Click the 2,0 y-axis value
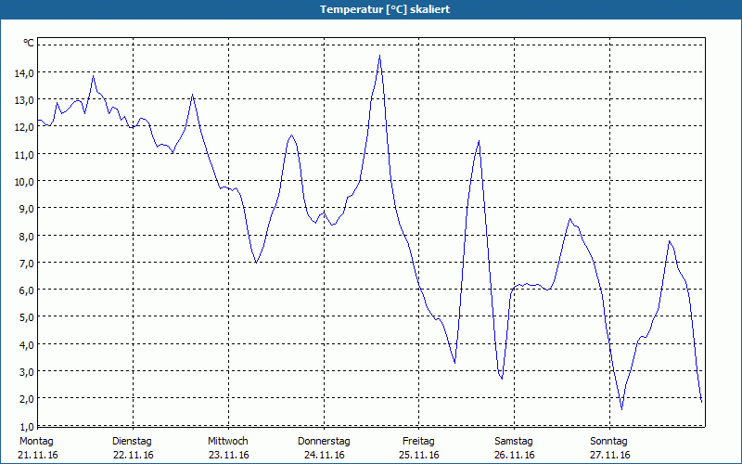 (x=26, y=399)
